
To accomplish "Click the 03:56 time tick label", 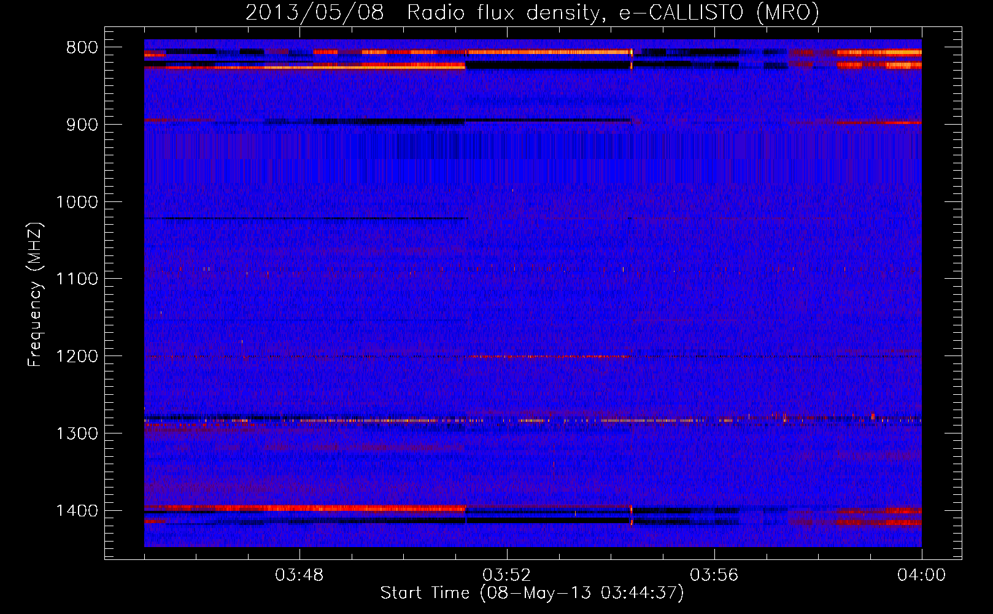I will point(714,575).
